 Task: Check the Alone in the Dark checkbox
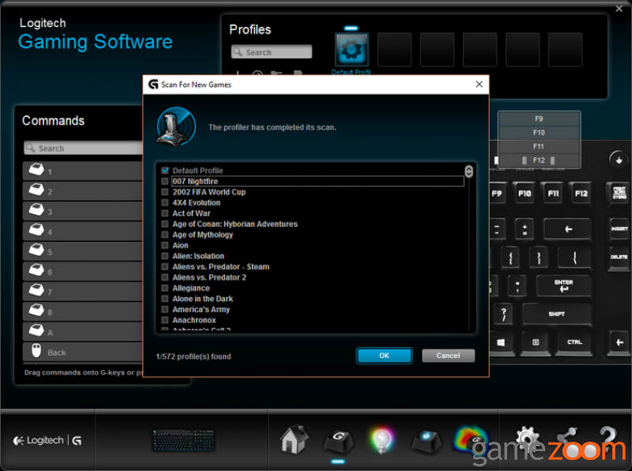coord(165,299)
